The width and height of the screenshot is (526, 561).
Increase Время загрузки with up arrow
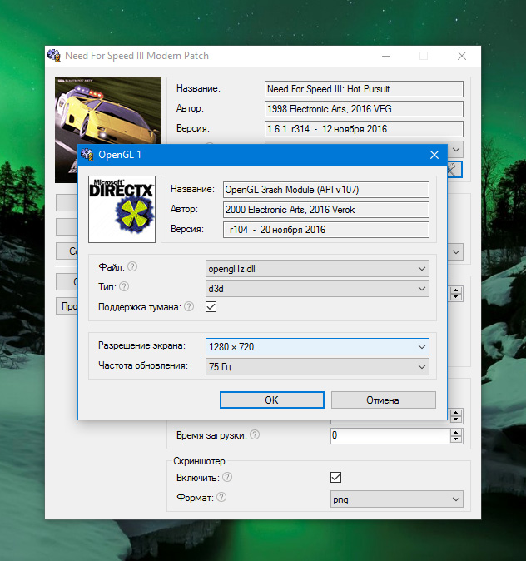pyautogui.click(x=456, y=432)
